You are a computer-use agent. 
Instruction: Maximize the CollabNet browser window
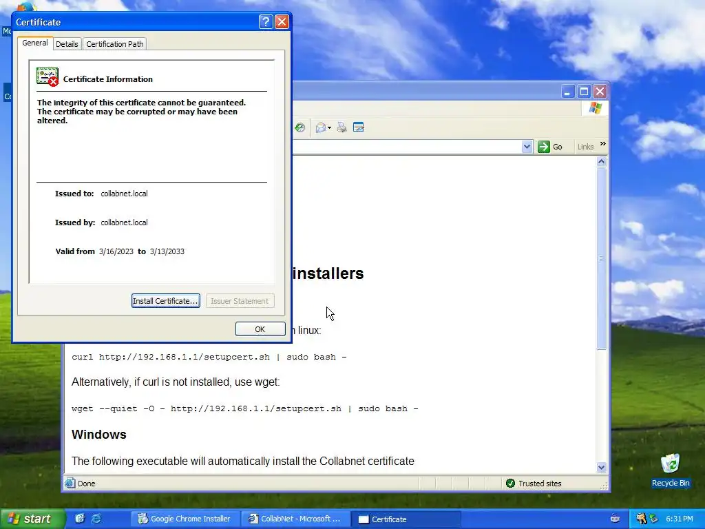[x=584, y=92]
